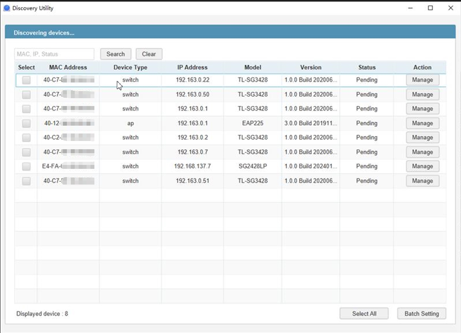Manage the EAP225 access point

(x=422, y=123)
